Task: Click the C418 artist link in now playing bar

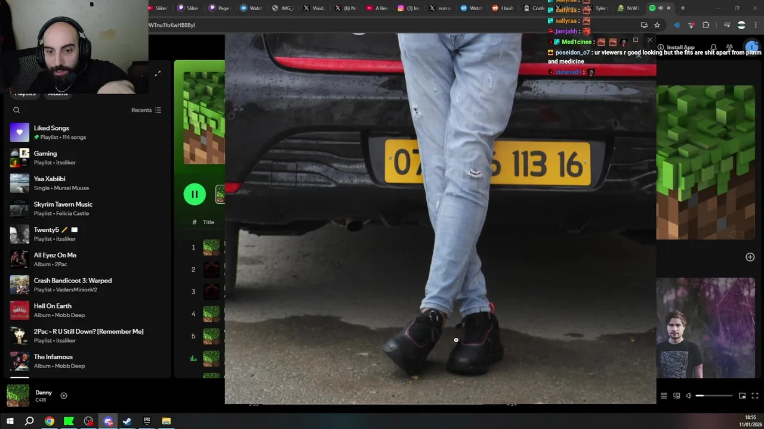Action: point(41,400)
